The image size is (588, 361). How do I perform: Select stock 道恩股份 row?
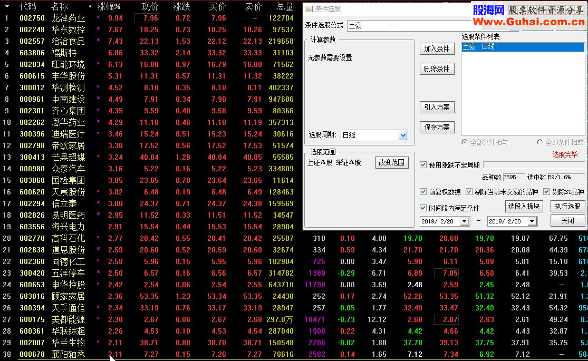[x=294, y=250]
